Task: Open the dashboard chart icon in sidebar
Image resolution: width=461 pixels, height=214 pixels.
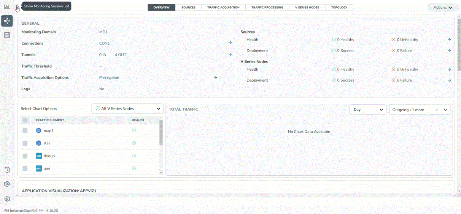Action: pos(7,7)
